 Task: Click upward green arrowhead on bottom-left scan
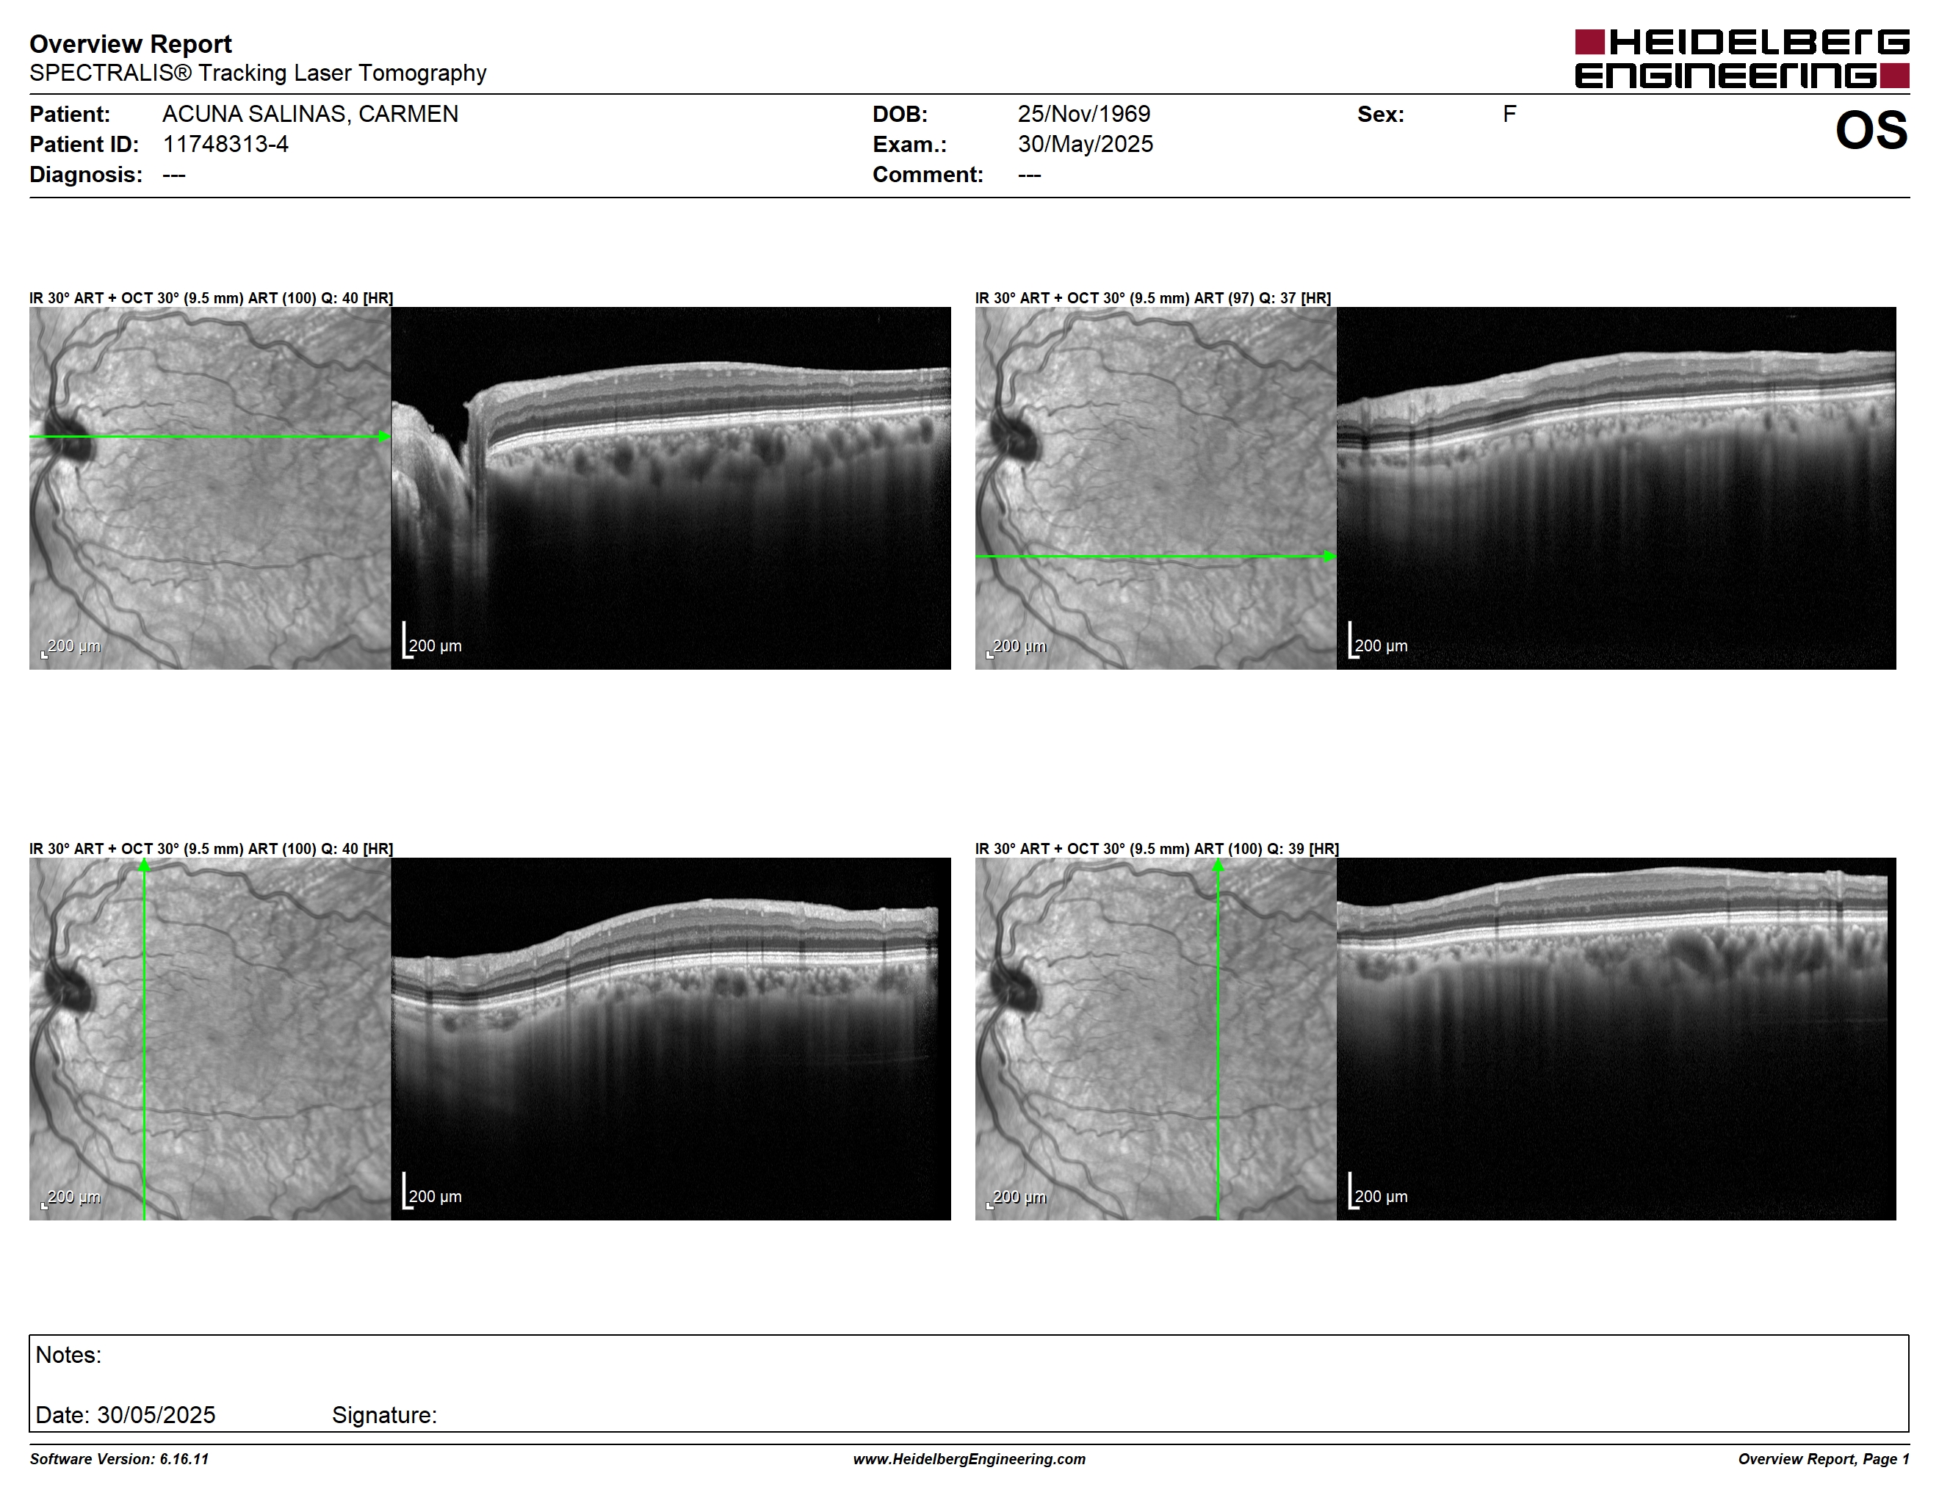(144, 864)
